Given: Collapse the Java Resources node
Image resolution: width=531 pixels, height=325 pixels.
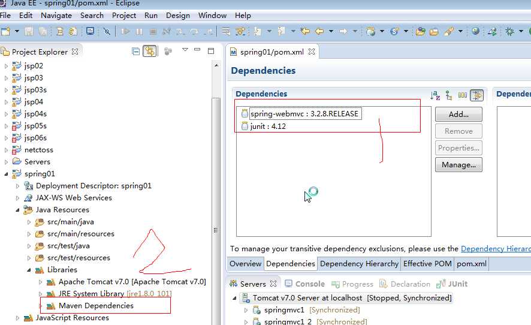Looking at the screenshot, I should (x=17, y=210).
